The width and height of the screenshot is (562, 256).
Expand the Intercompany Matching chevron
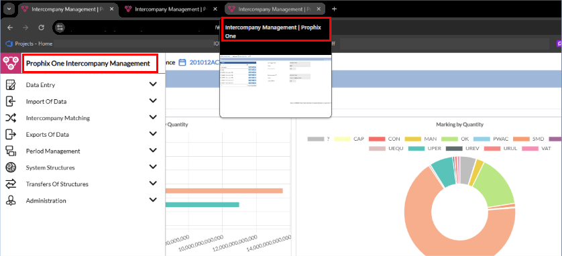click(x=153, y=117)
